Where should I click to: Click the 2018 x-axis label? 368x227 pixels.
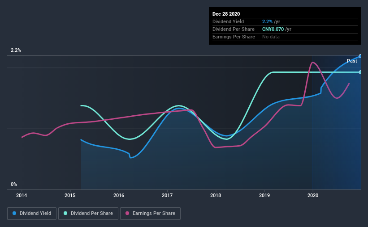coord(216,195)
